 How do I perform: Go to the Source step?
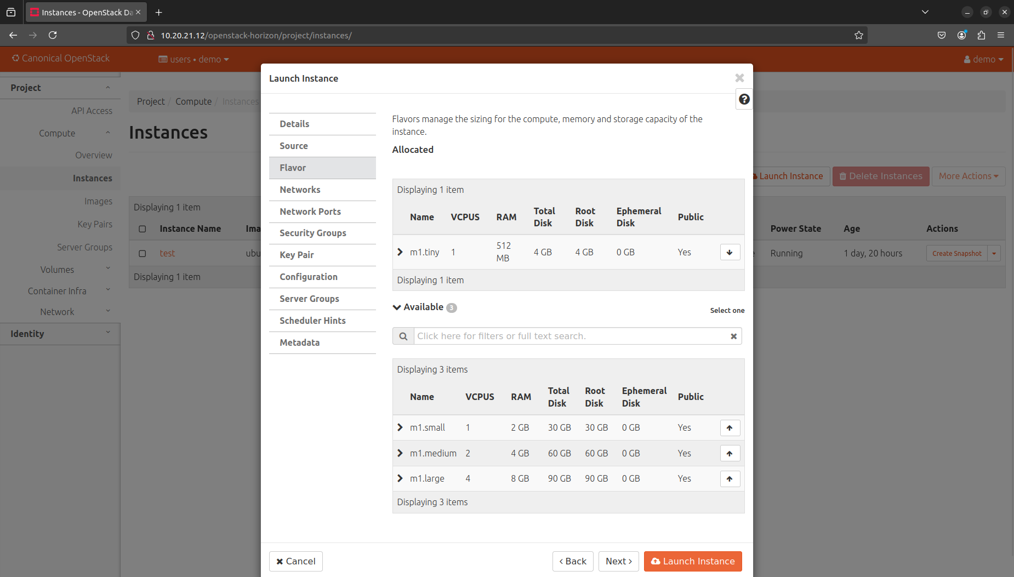(x=322, y=146)
